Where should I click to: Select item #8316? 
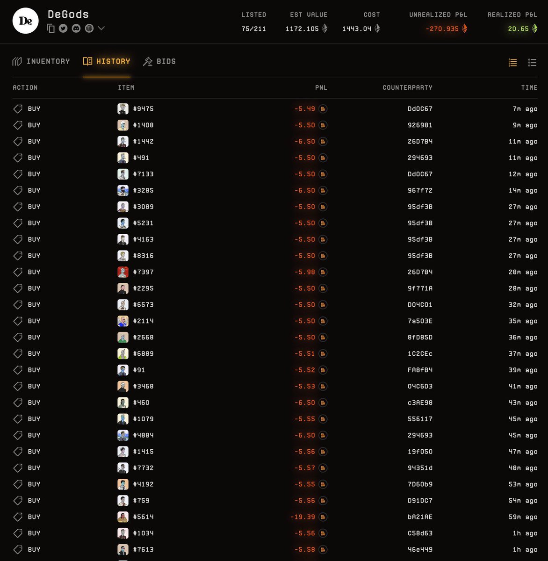pyautogui.click(x=143, y=256)
